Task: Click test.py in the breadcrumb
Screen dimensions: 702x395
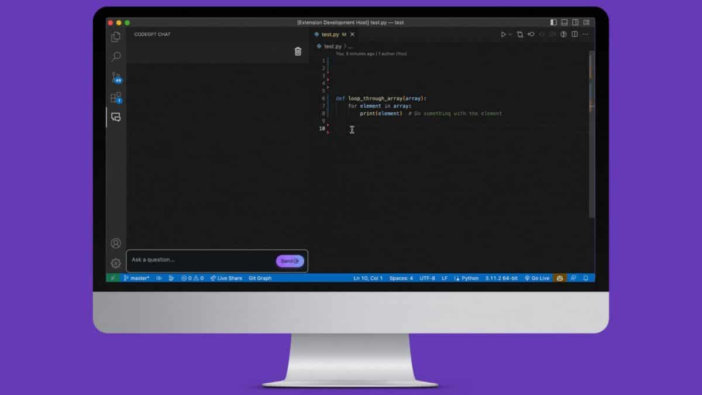Action: click(332, 46)
